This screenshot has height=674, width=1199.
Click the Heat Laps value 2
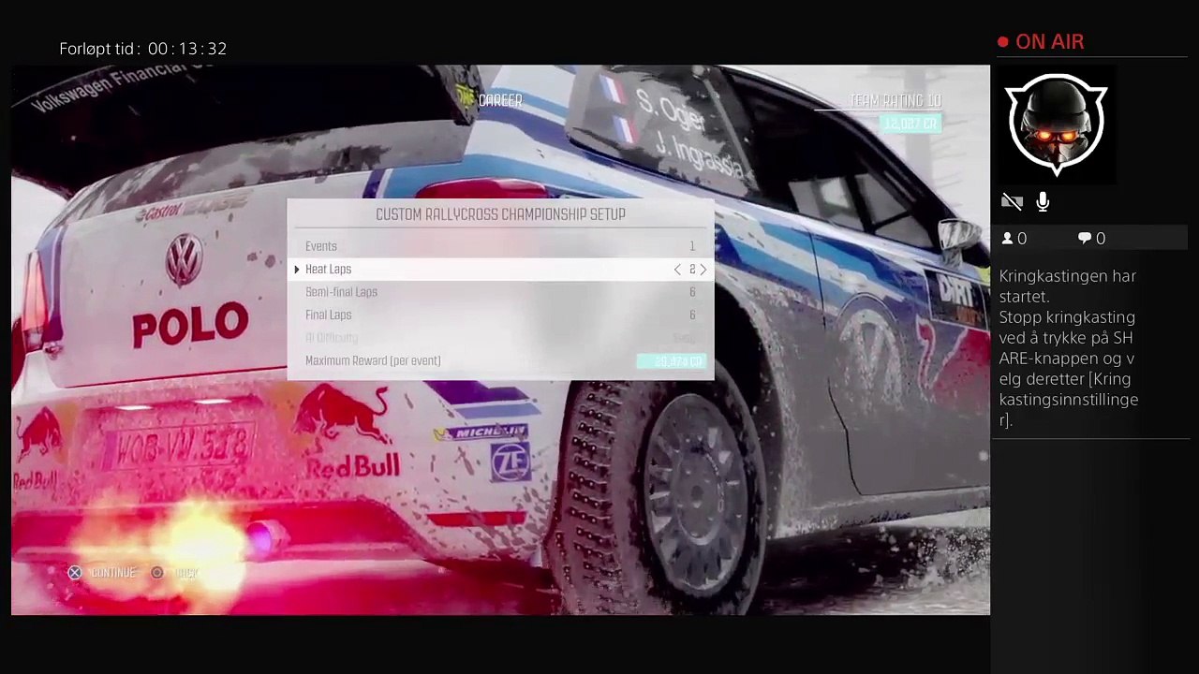click(692, 270)
